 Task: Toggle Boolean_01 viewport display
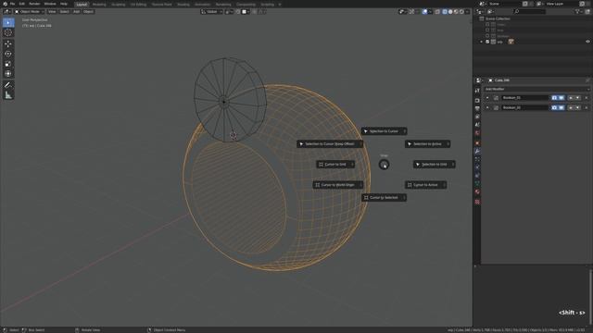coord(561,98)
